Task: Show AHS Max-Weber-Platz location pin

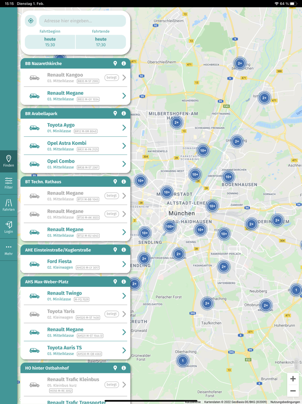Action: point(115,282)
